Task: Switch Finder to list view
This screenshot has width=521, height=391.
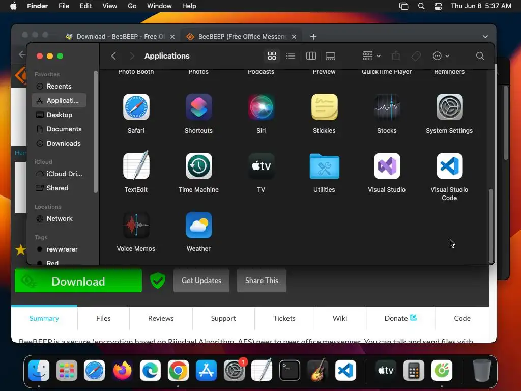Action: point(291,56)
